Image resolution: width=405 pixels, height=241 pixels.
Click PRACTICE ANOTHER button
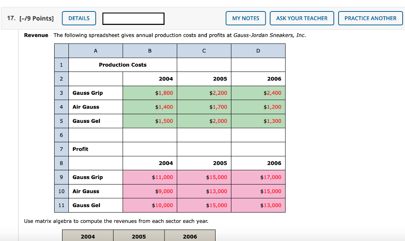click(370, 18)
